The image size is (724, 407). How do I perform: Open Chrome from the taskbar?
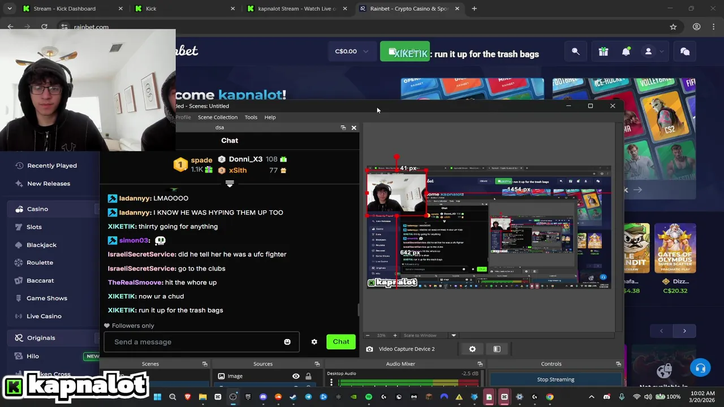click(549, 397)
